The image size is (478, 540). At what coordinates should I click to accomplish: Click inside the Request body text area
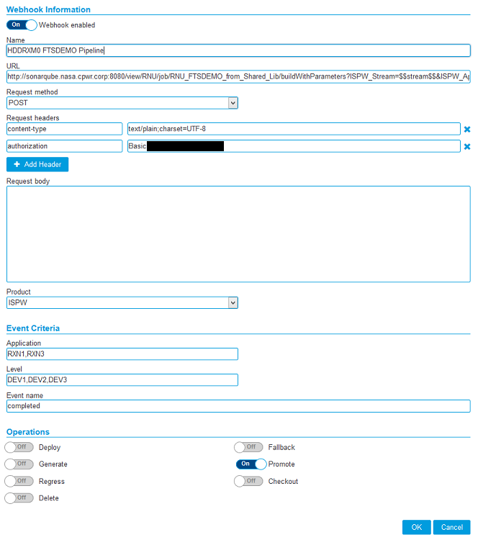click(x=238, y=234)
